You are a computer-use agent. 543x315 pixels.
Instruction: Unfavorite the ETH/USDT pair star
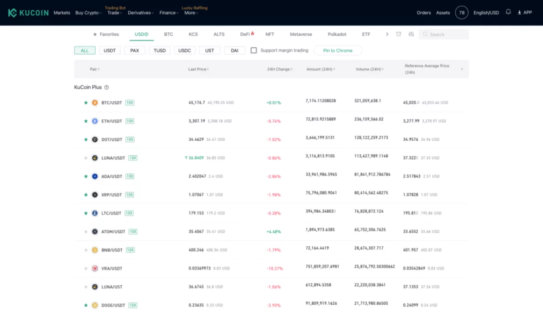86,121
